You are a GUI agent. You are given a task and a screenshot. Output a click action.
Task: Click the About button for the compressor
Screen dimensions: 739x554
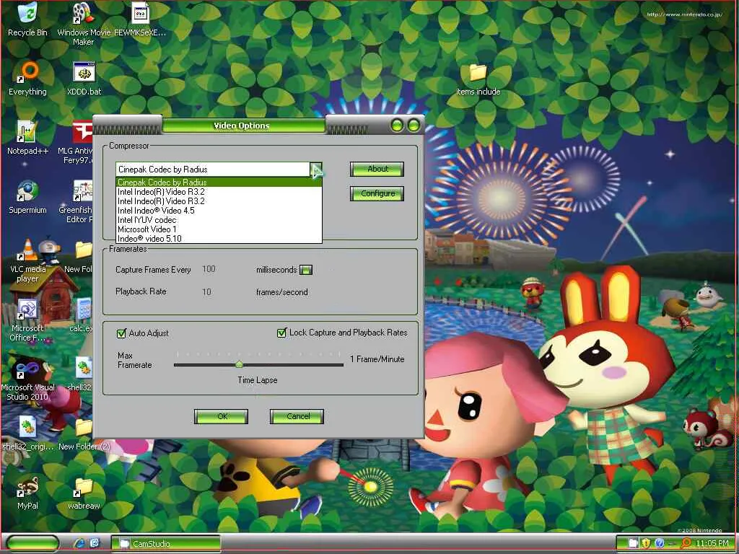pos(377,169)
